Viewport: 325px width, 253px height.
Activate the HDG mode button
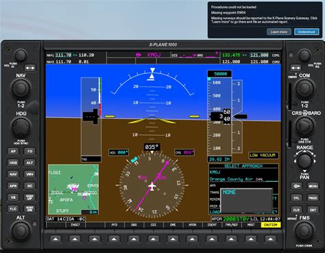(13, 162)
